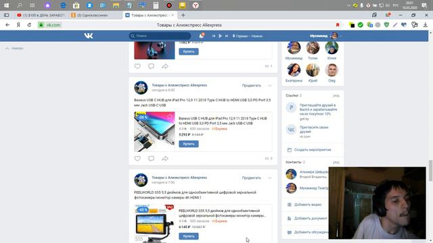Click the green shield extension icon
This screenshot has height=243, width=433.
pyautogui.click(x=386, y=25)
